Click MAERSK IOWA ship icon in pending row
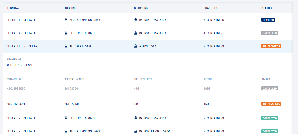The width and height of the screenshot is (298, 134). [136, 20]
